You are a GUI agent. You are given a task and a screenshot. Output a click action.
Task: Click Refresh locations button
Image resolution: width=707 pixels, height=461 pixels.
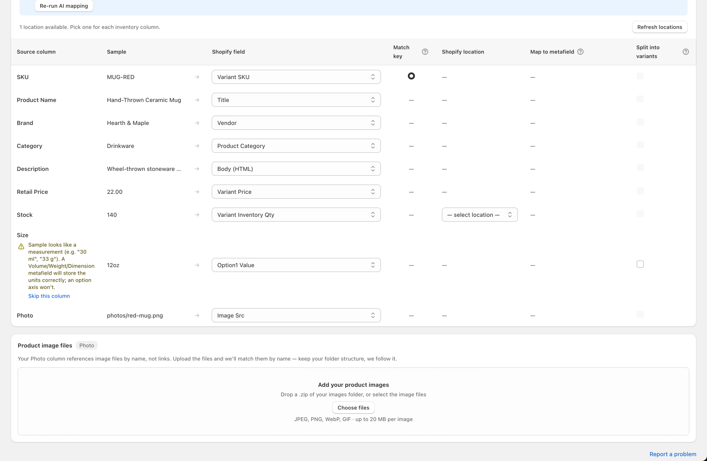[x=660, y=27]
